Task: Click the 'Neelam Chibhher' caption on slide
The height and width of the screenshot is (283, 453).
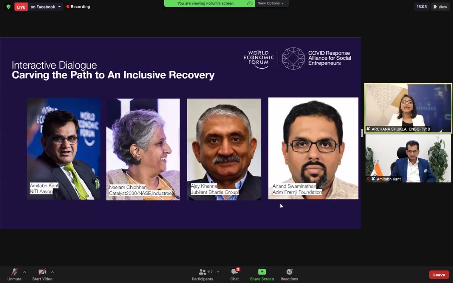Action: tap(127, 187)
